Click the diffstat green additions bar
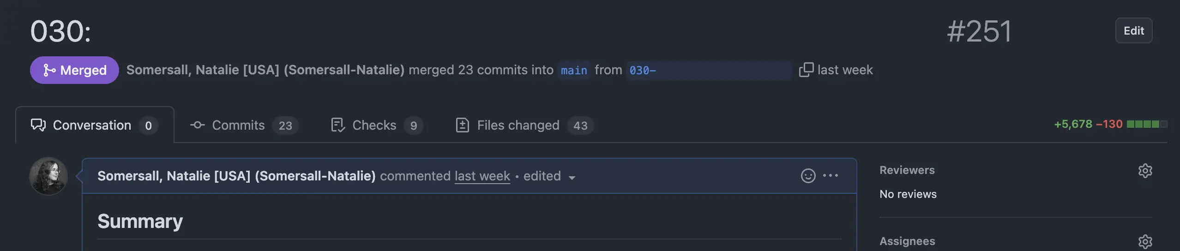The width and height of the screenshot is (1180, 251). point(1143,124)
